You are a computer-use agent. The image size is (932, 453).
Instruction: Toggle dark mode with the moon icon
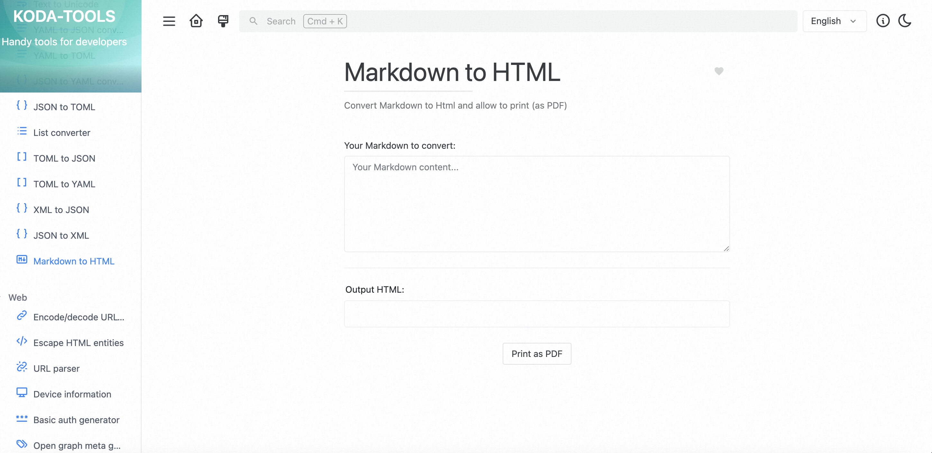[905, 21]
